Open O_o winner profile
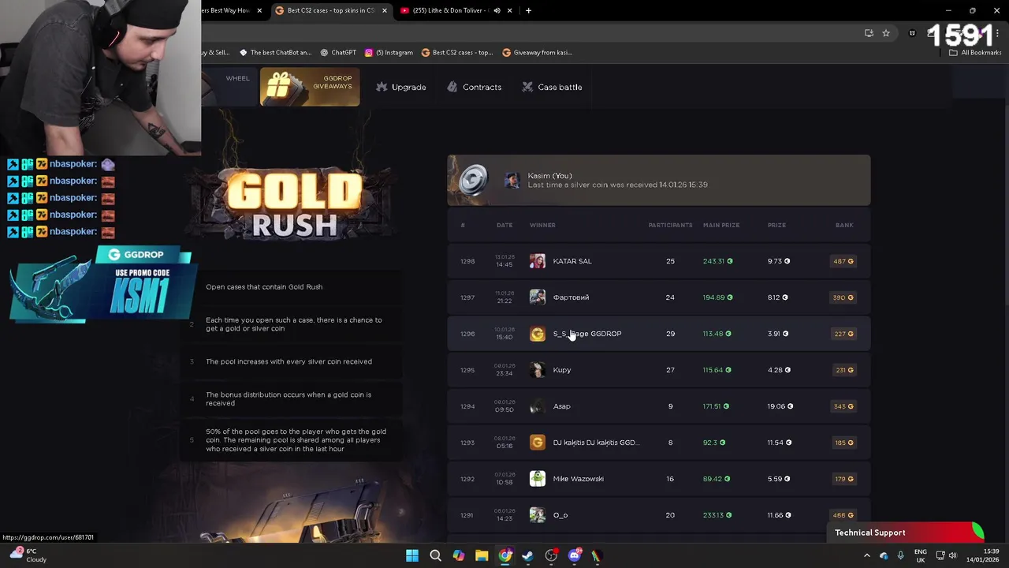This screenshot has height=568, width=1009. pyautogui.click(x=560, y=515)
